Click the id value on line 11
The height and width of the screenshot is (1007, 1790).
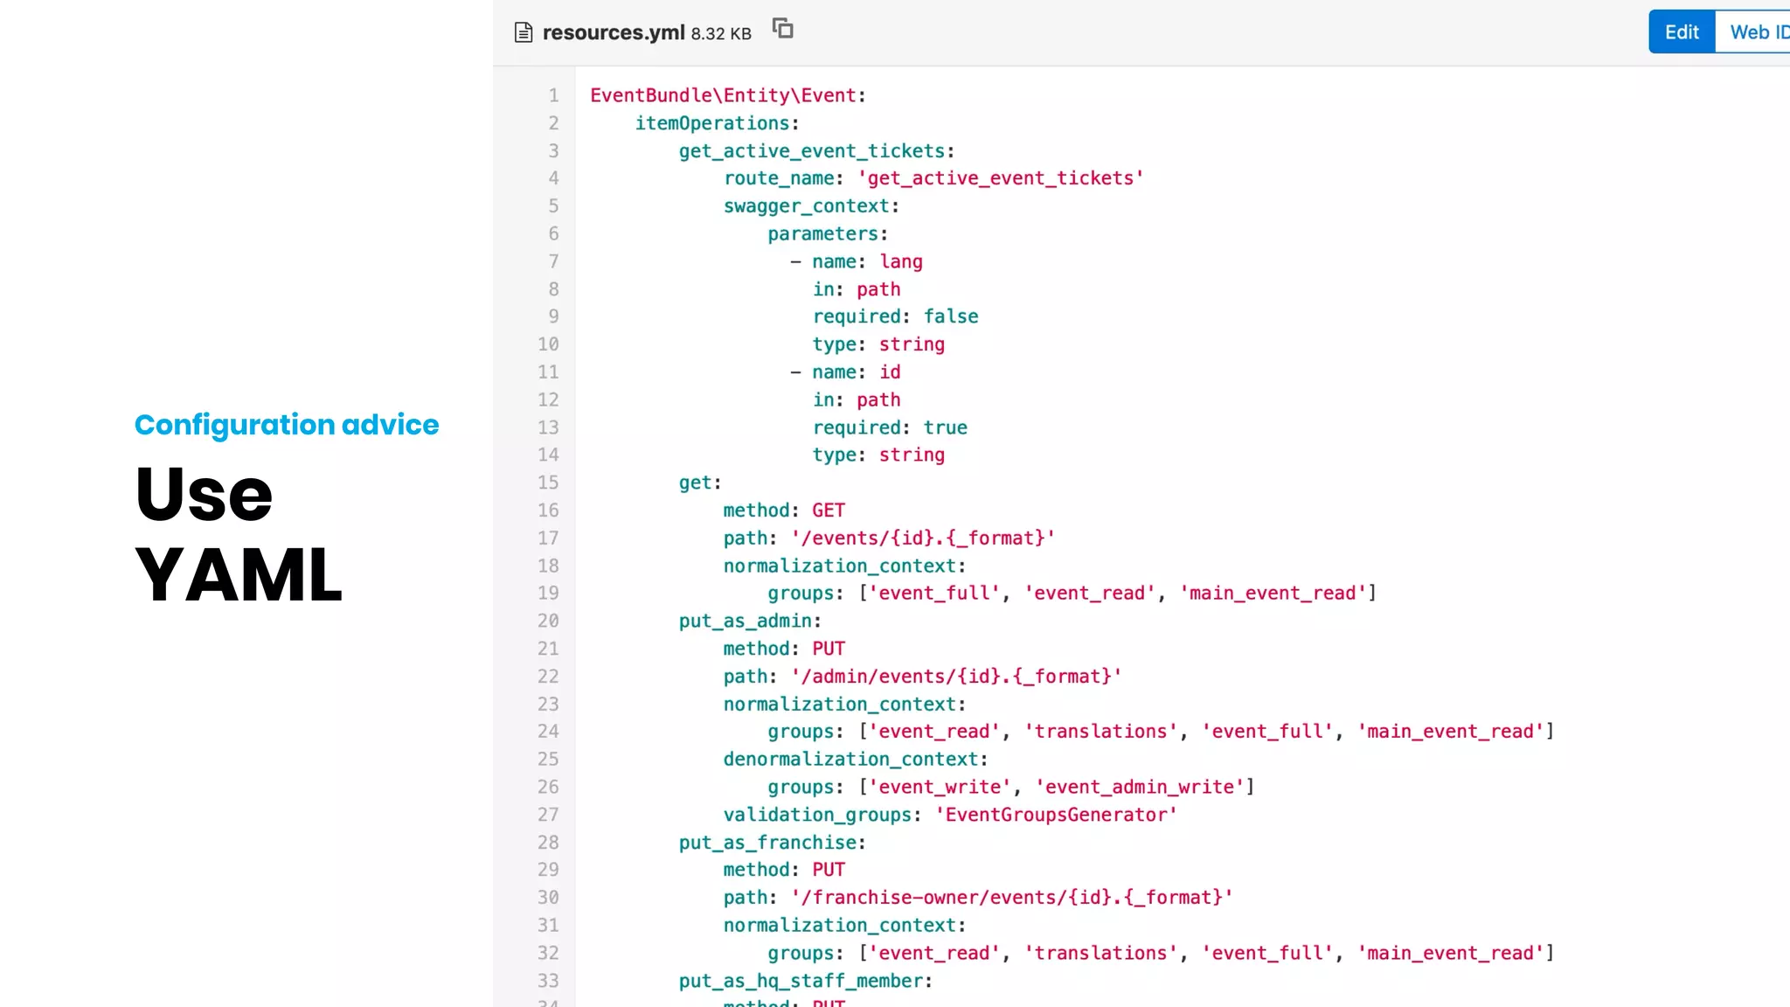(x=890, y=372)
